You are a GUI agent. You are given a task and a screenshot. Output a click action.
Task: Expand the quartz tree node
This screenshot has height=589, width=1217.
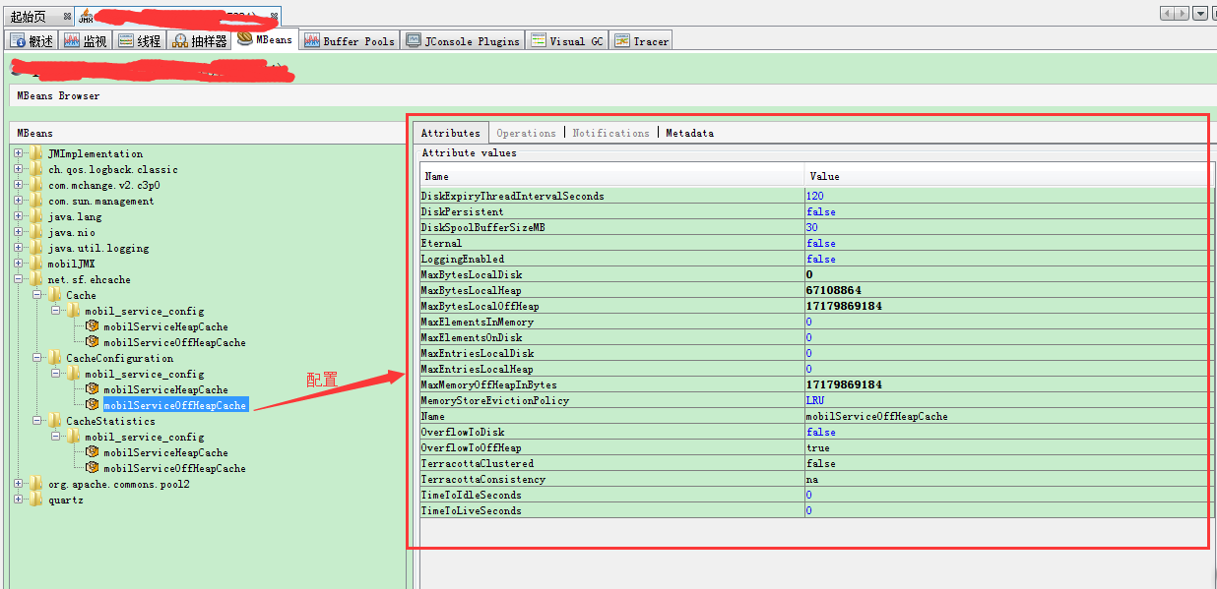pyautogui.click(x=19, y=500)
